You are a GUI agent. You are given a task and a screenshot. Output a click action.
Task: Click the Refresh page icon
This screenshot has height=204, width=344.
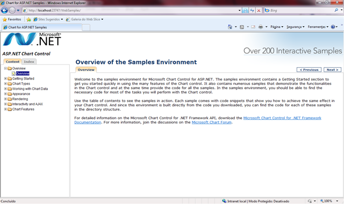pyautogui.click(x=252, y=10)
